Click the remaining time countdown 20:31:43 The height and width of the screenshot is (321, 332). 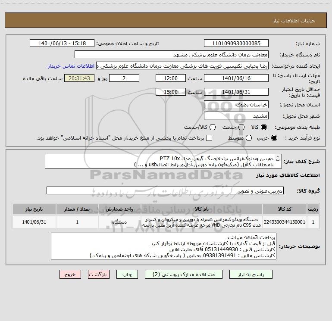pos(79,78)
